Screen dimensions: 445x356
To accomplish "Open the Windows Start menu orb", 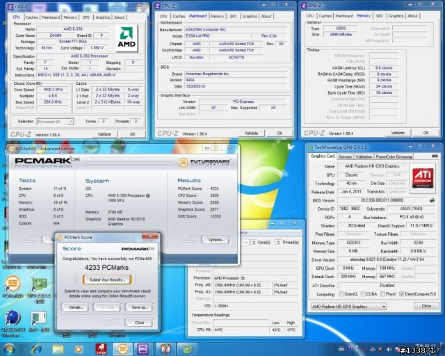I will (9, 349).
